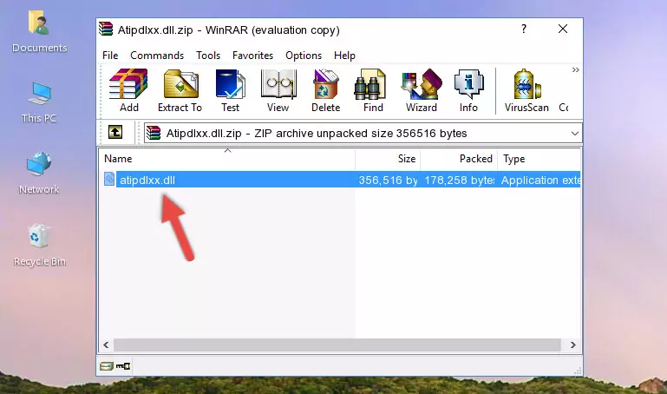The image size is (667, 394).
Task: Click the Extract To toolbar icon
Action: coord(180,90)
